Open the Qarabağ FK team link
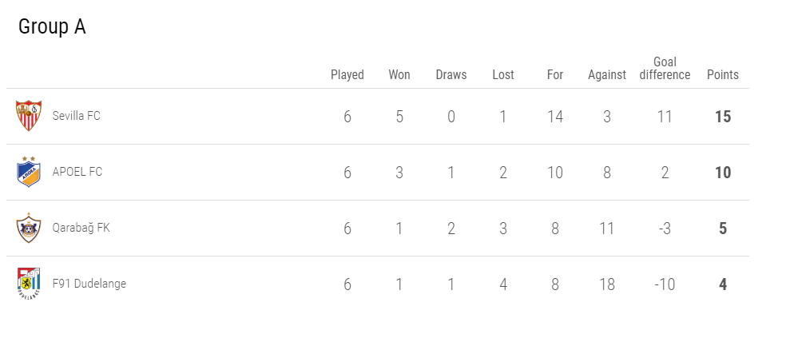 coord(81,228)
